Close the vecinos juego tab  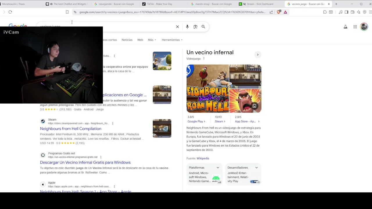329,4
